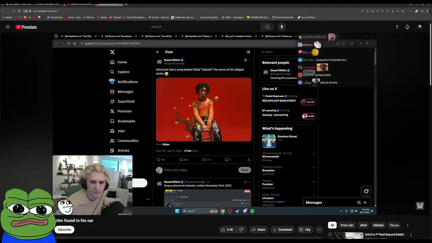Click the Clip button
Image resolution: width=432 pixels, height=243 pixels.
click(x=305, y=230)
